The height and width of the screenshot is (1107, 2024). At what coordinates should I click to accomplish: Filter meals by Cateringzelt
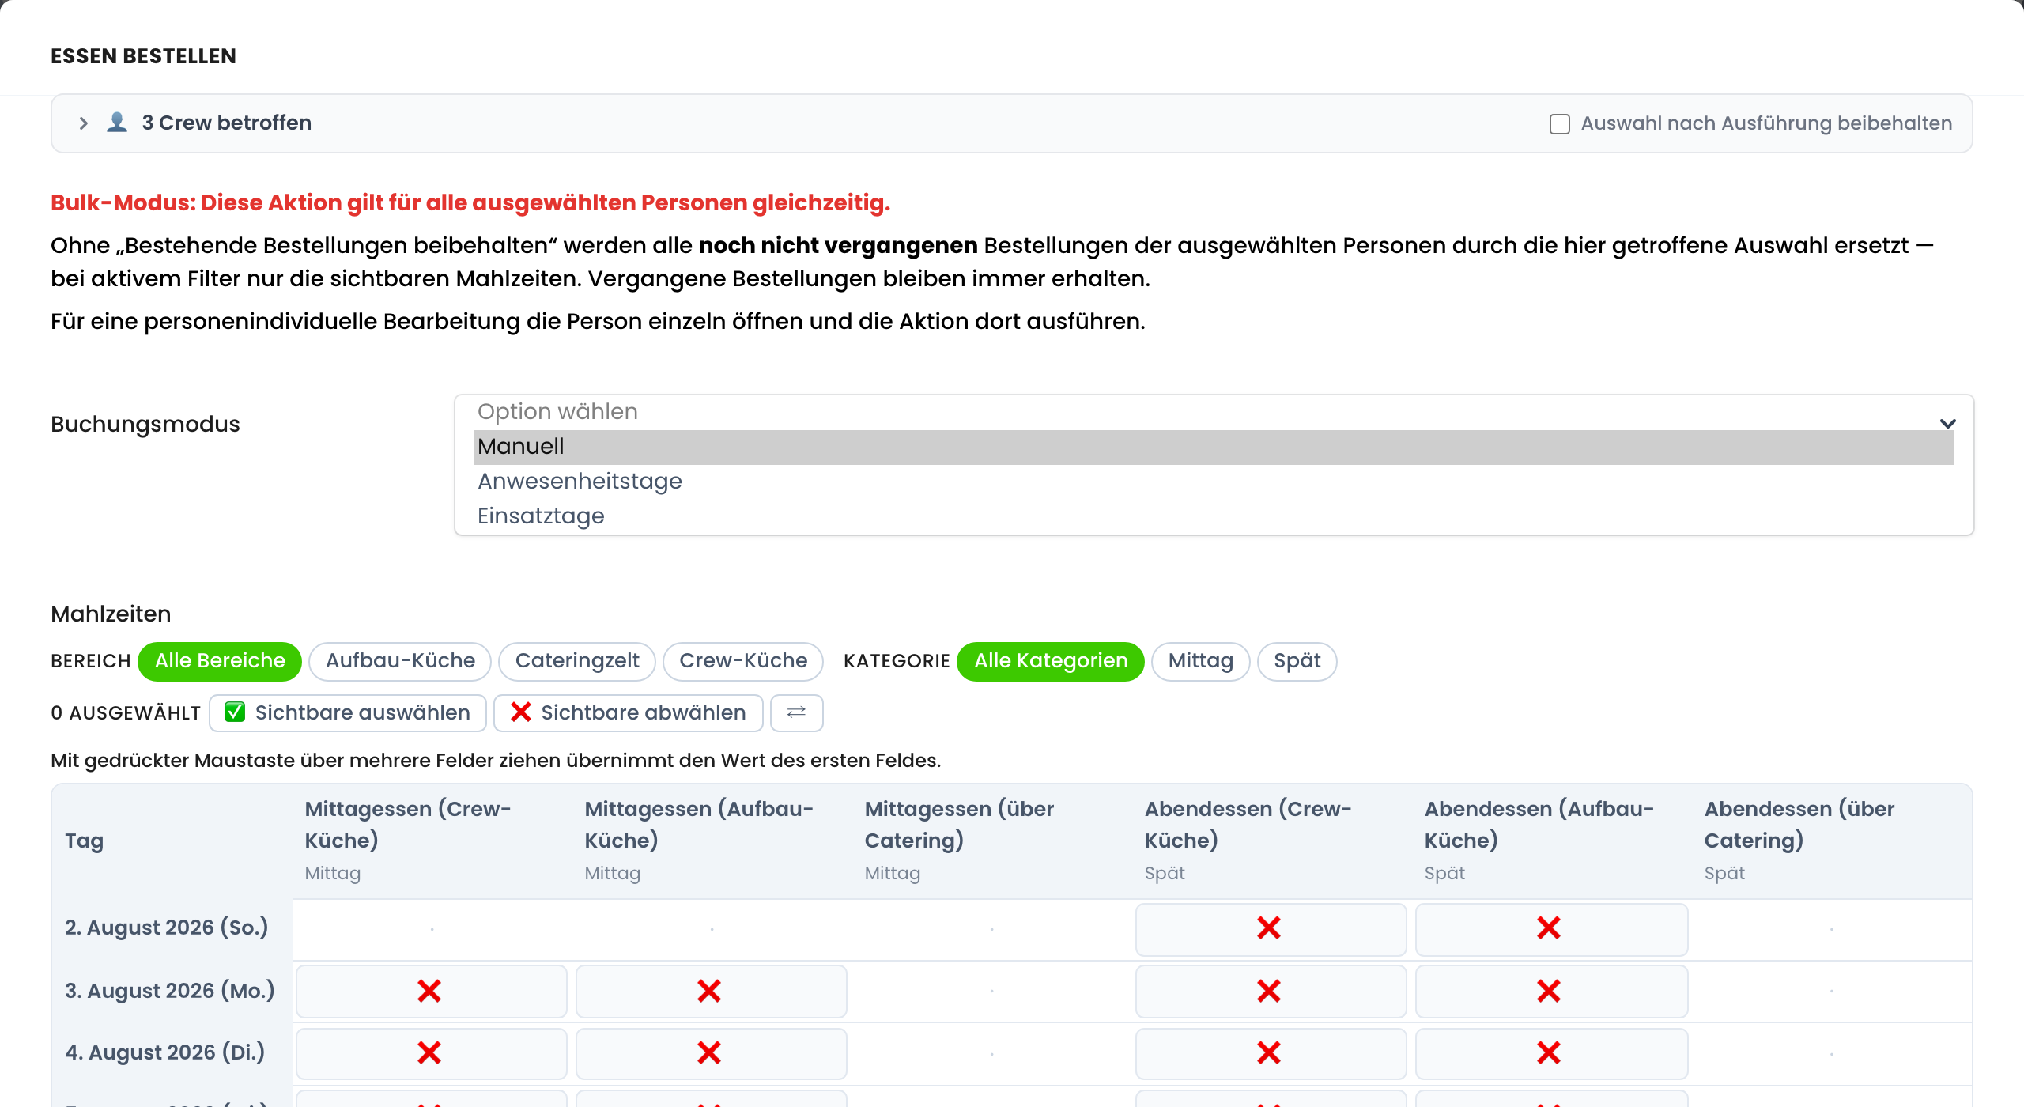577,661
